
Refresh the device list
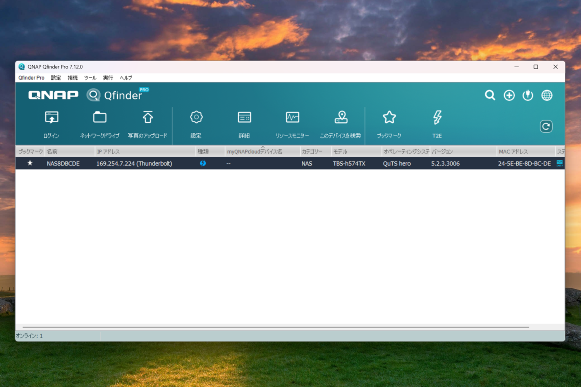[546, 126]
